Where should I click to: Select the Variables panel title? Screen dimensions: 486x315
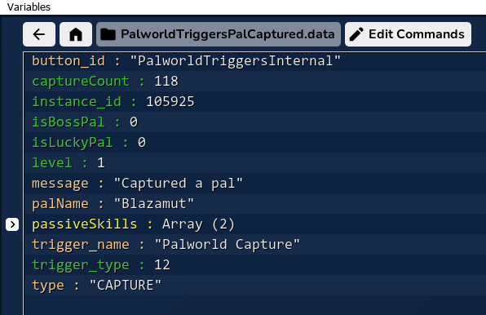click(x=29, y=7)
